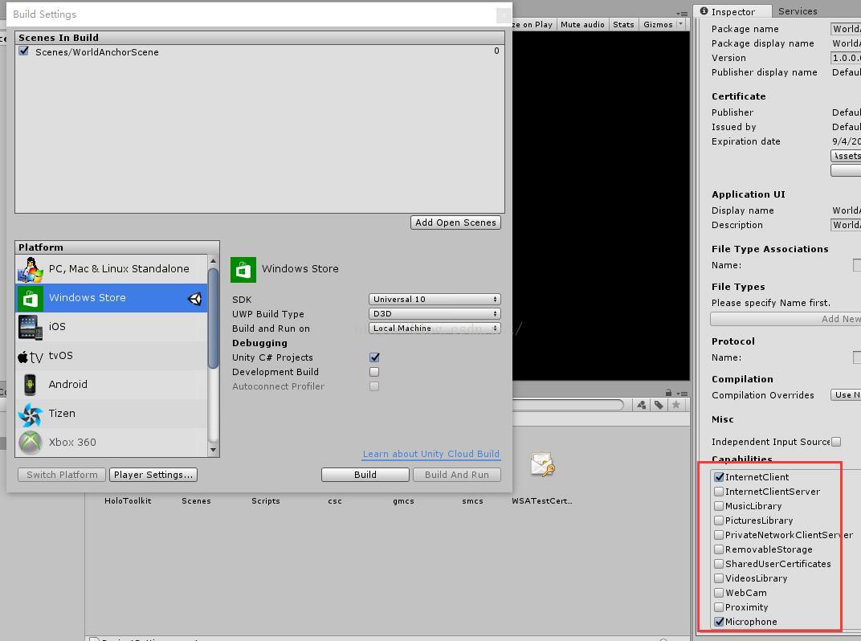Open the Game view panel options menu icon
The image size is (861, 641).
click(x=682, y=13)
